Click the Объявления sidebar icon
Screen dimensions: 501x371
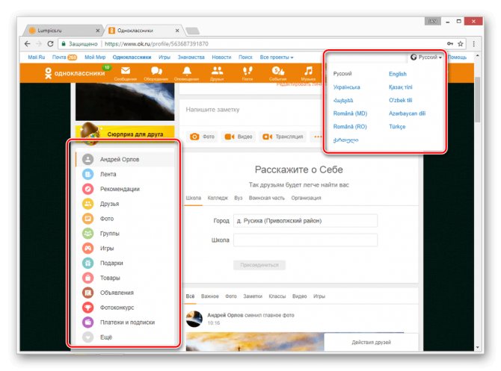click(88, 293)
